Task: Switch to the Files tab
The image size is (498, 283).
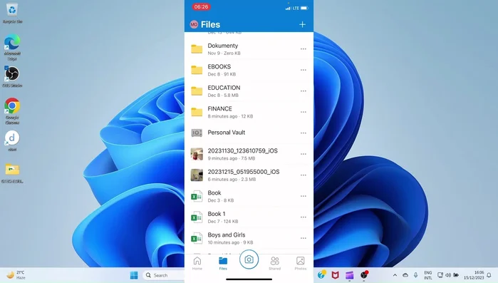Action: pyautogui.click(x=223, y=263)
